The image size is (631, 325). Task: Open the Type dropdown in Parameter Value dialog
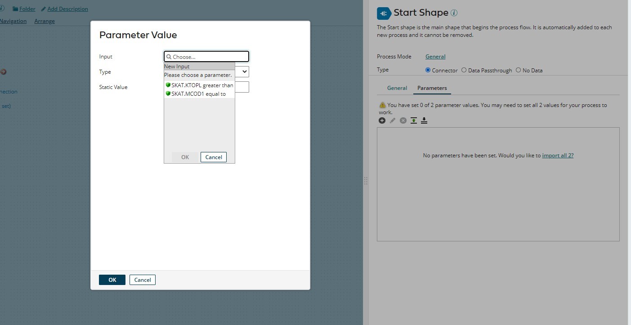pyautogui.click(x=242, y=71)
